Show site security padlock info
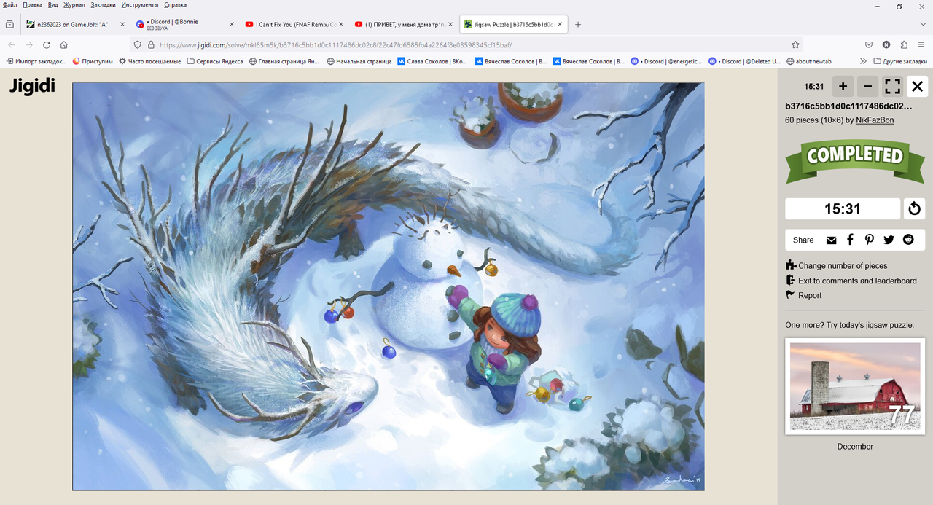Viewport: 933px width, 505px height. pos(151,44)
